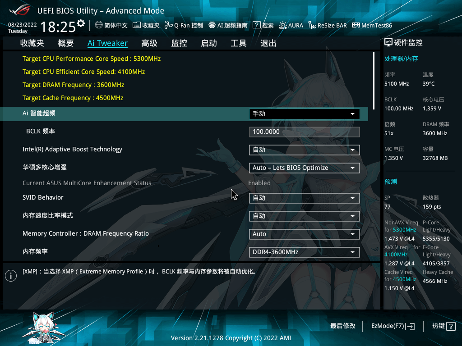This screenshot has height=346, width=462.
Task: Toggle ReSize BAR icon
Action: tap(312, 25)
